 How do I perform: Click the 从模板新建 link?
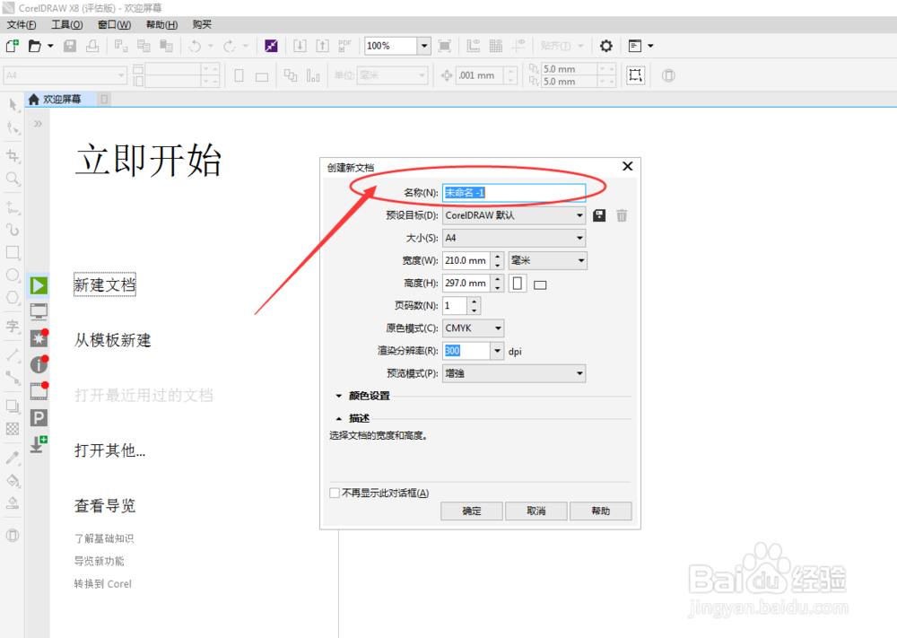[113, 340]
